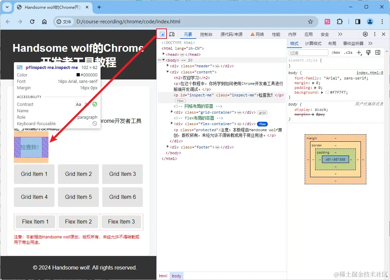The height and width of the screenshot is (280, 390).
Task: Collapse the body node in DOM tree
Action: coord(164,60)
